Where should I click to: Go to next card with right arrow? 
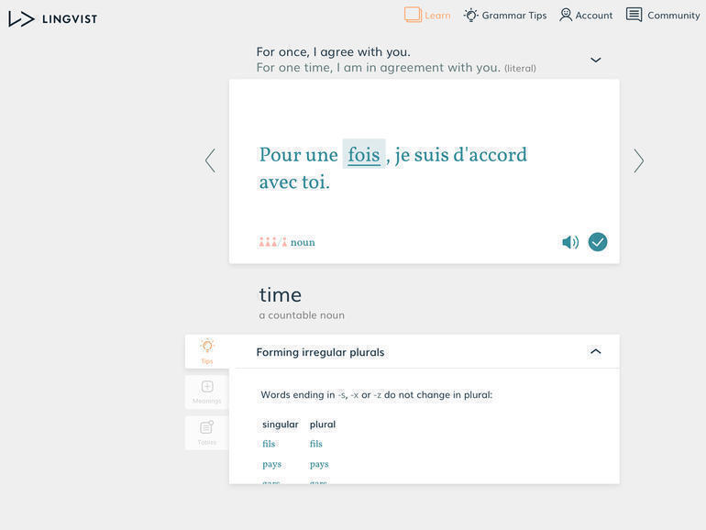(638, 160)
